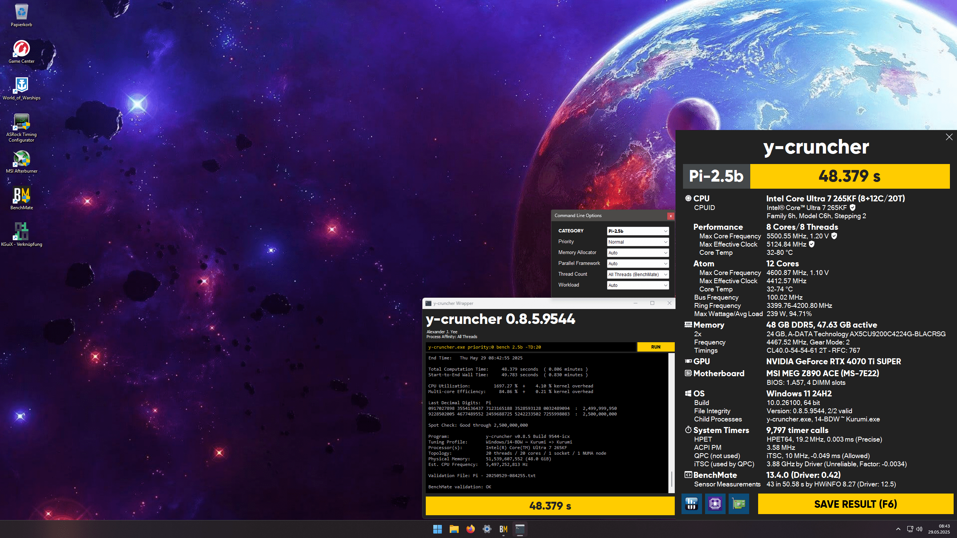
Task: Click the BenchMate icon in the taskbar
Action: [x=503, y=529]
